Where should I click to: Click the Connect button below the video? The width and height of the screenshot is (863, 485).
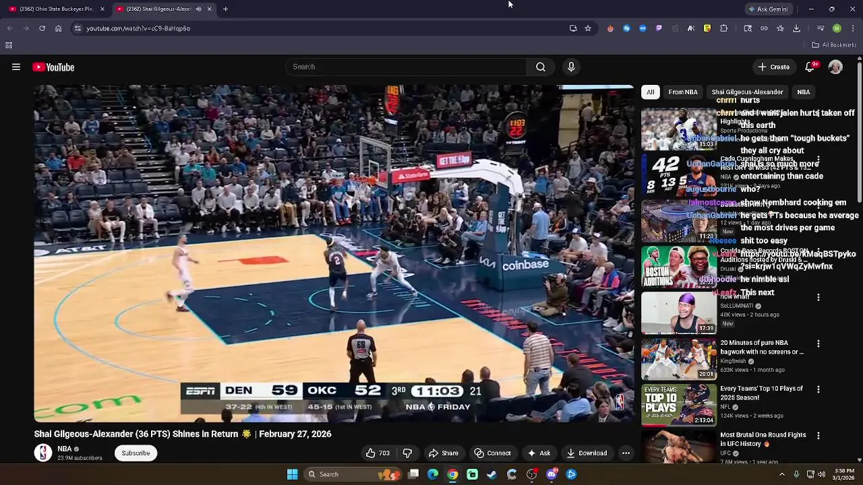[492, 453]
